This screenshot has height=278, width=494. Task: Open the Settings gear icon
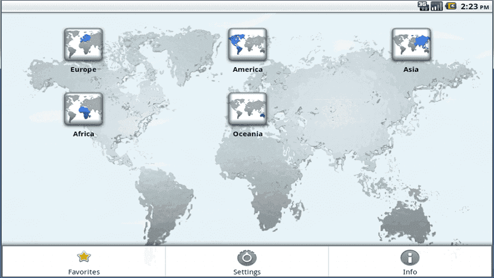point(247,258)
